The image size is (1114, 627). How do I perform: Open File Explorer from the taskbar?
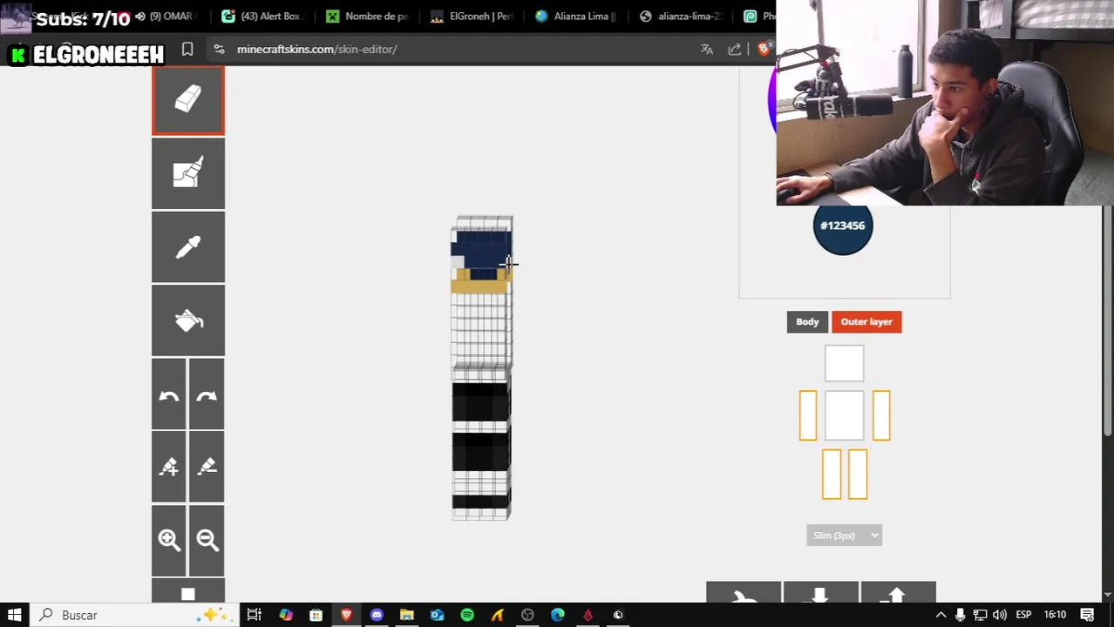point(406,615)
